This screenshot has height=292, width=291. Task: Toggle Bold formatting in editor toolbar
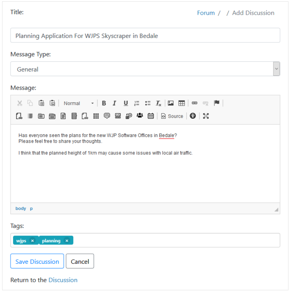[104, 103]
